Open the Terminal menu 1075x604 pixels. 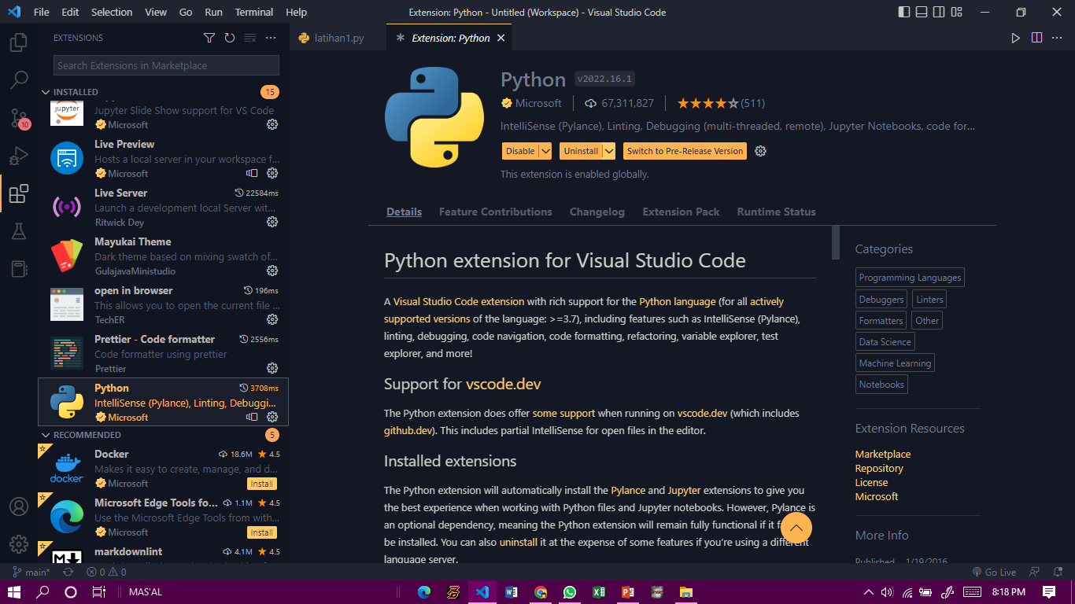click(x=253, y=12)
